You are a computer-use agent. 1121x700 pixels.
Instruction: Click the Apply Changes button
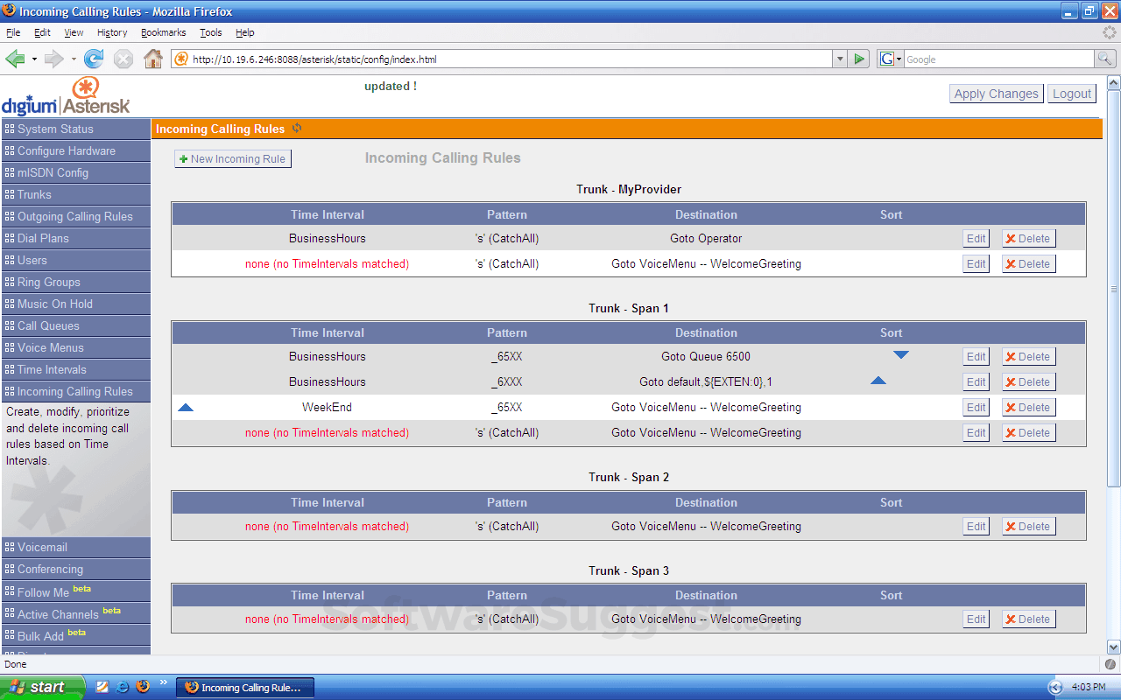pos(996,93)
